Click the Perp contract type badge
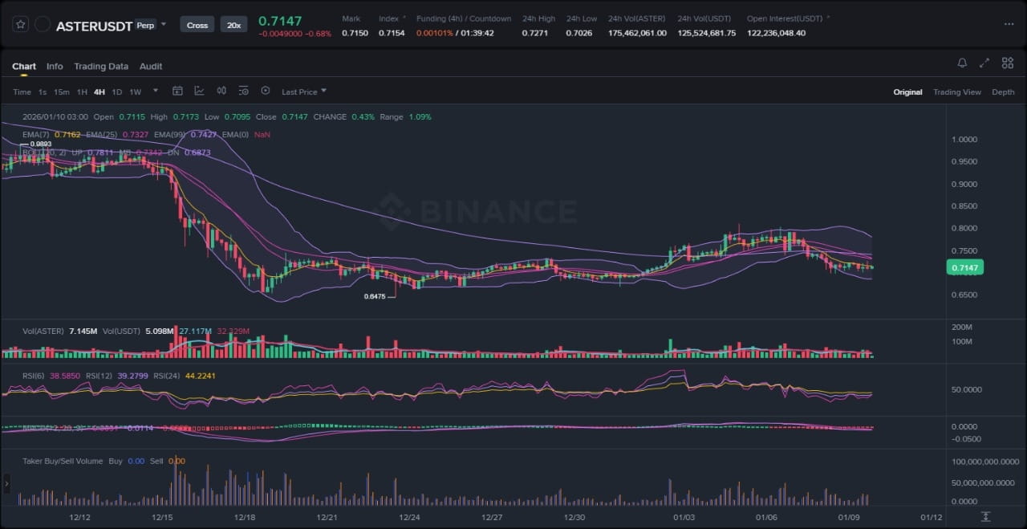Viewport: 1027px width, 529px height. pos(145,25)
